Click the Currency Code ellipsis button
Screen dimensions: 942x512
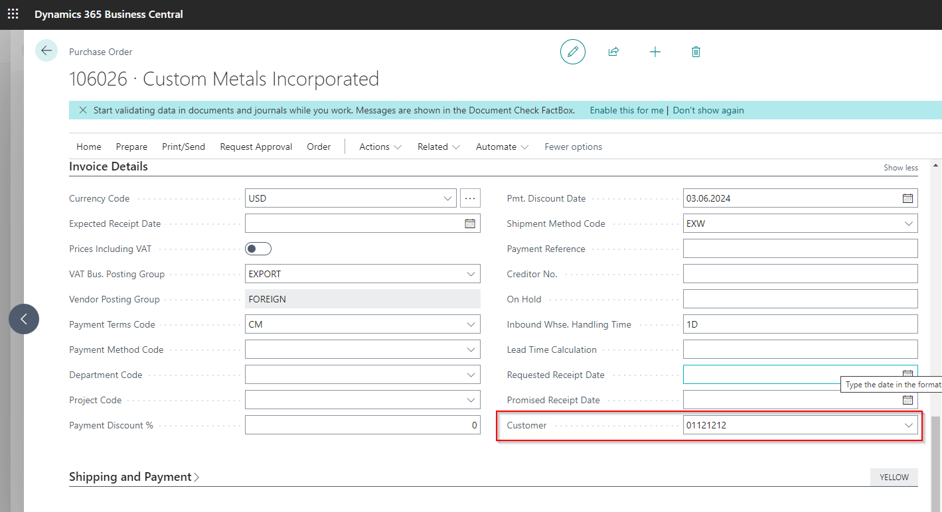pyautogui.click(x=470, y=198)
